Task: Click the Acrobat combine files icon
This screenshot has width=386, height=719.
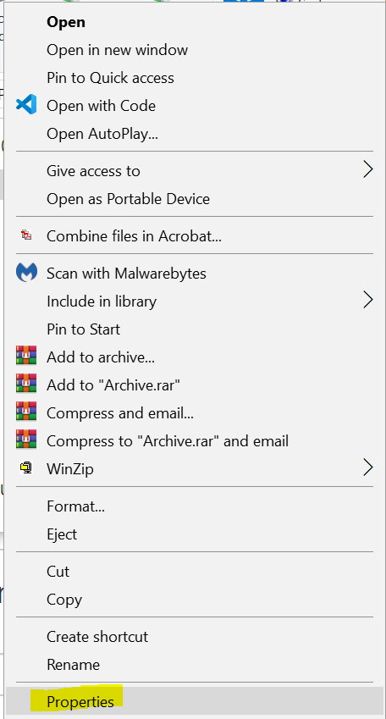Action: pyautogui.click(x=26, y=235)
